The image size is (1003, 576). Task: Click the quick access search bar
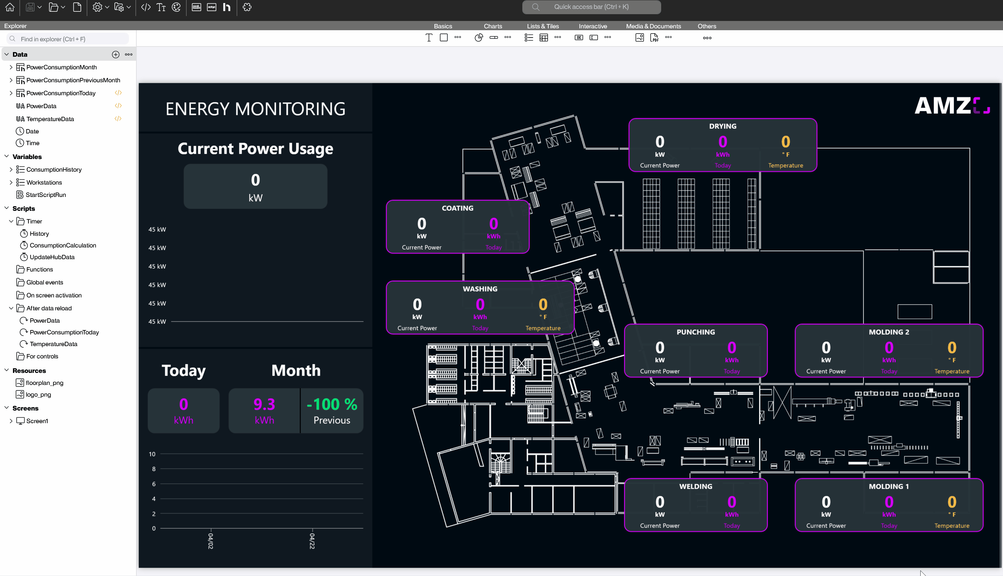pyautogui.click(x=591, y=7)
